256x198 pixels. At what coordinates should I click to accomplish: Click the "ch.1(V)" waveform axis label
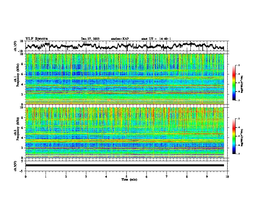15,46
